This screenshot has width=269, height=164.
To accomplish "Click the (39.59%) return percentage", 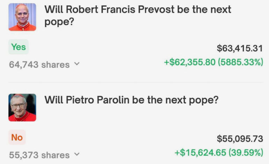I will pos(246,152).
